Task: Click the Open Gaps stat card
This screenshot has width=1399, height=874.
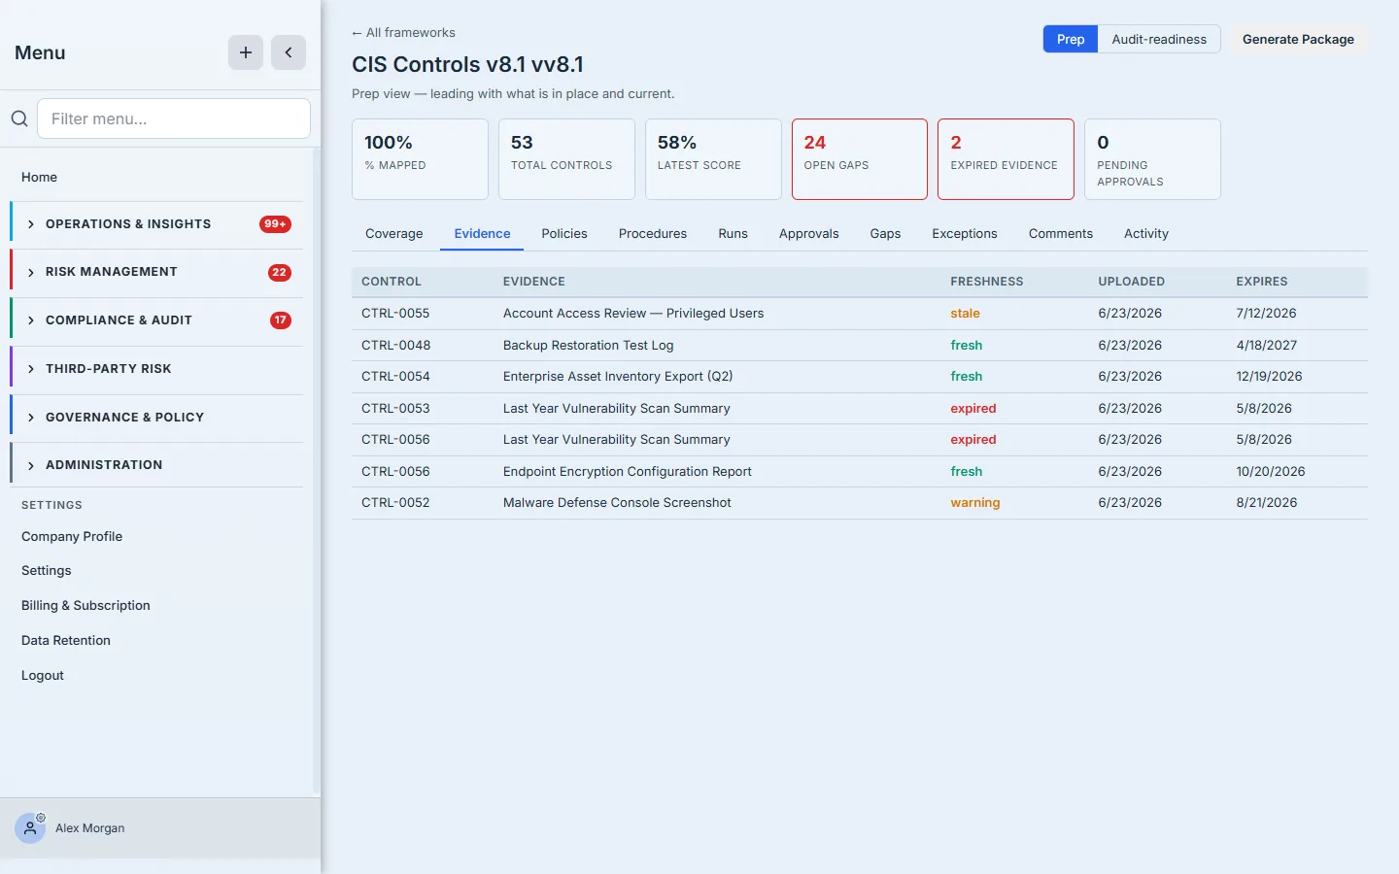Action: coord(860,159)
